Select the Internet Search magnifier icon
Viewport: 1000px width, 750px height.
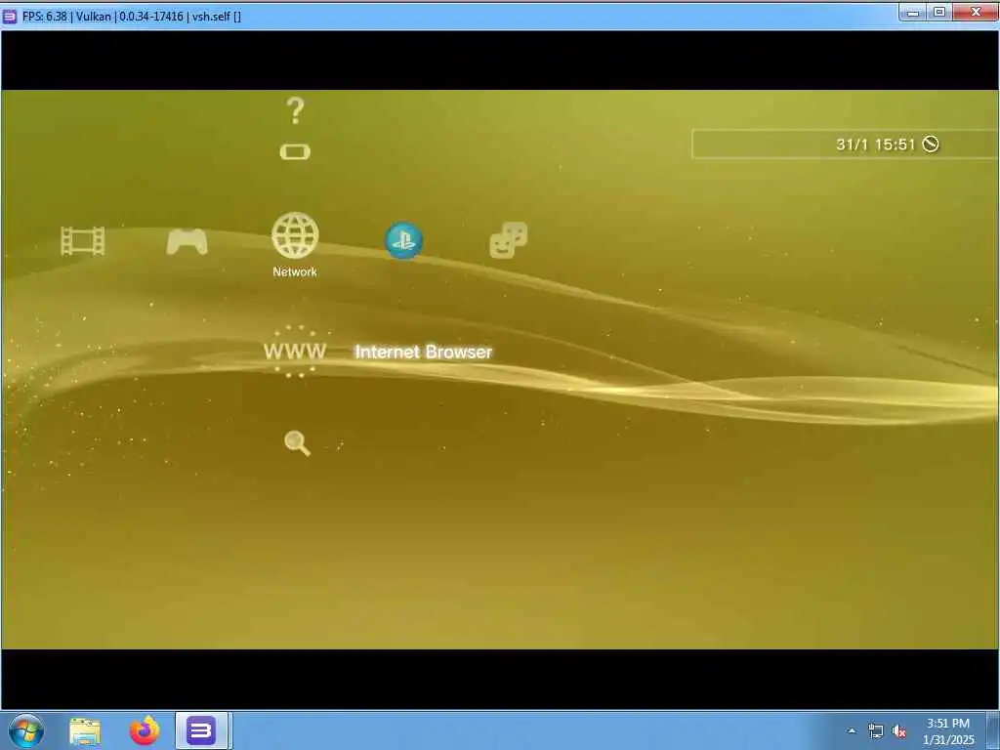point(297,443)
